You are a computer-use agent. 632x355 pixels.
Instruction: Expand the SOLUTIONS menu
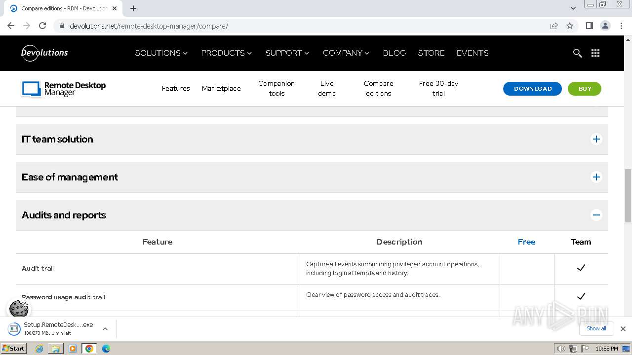pos(161,53)
